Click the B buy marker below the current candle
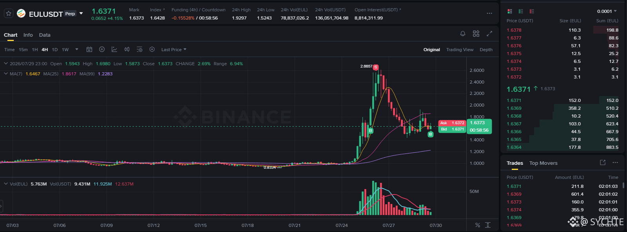This screenshot has width=627, height=232. pyautogui.click(x=430, y=134)
